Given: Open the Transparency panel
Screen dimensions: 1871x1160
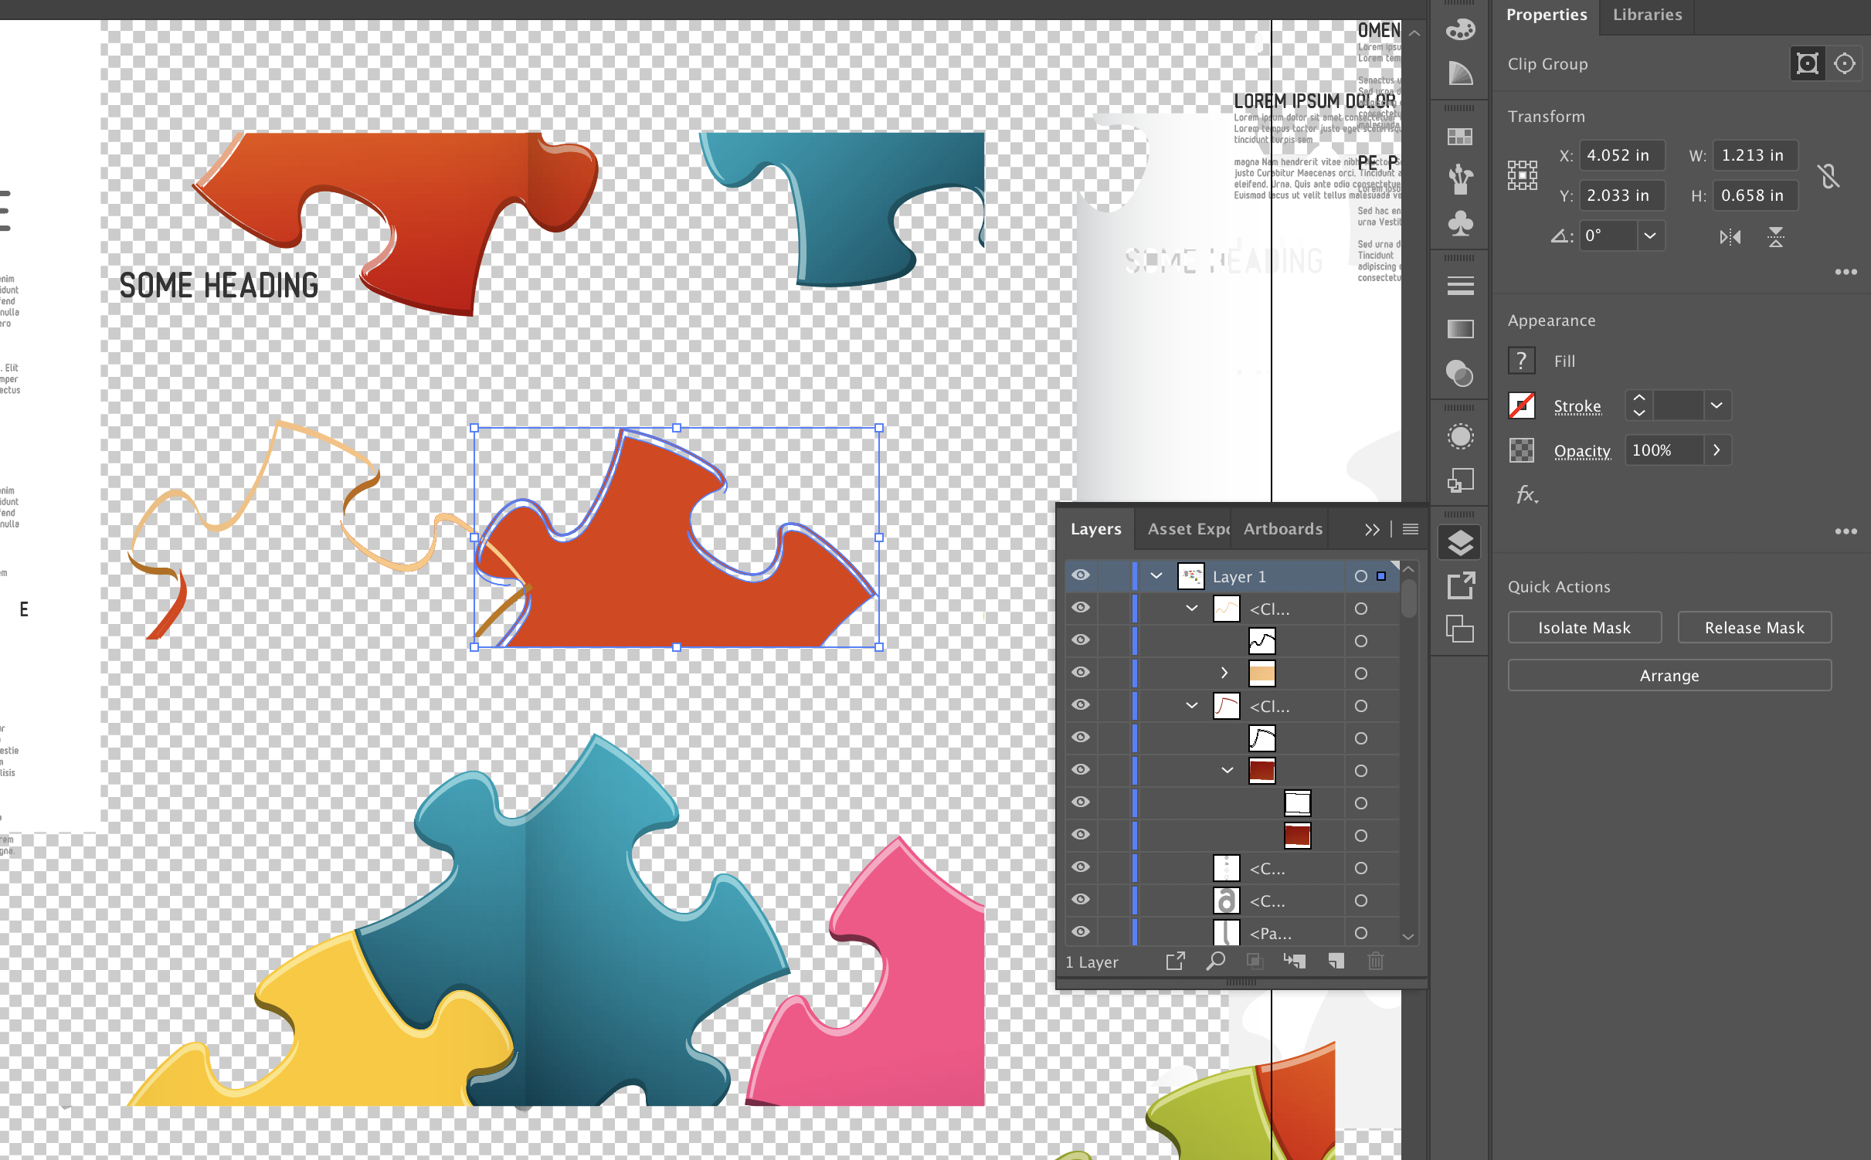Looking at the screenshot, I should tap(1460, 375).
